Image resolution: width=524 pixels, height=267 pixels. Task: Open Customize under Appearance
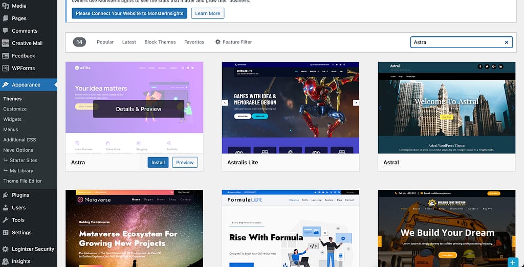[x=15, y=109]
